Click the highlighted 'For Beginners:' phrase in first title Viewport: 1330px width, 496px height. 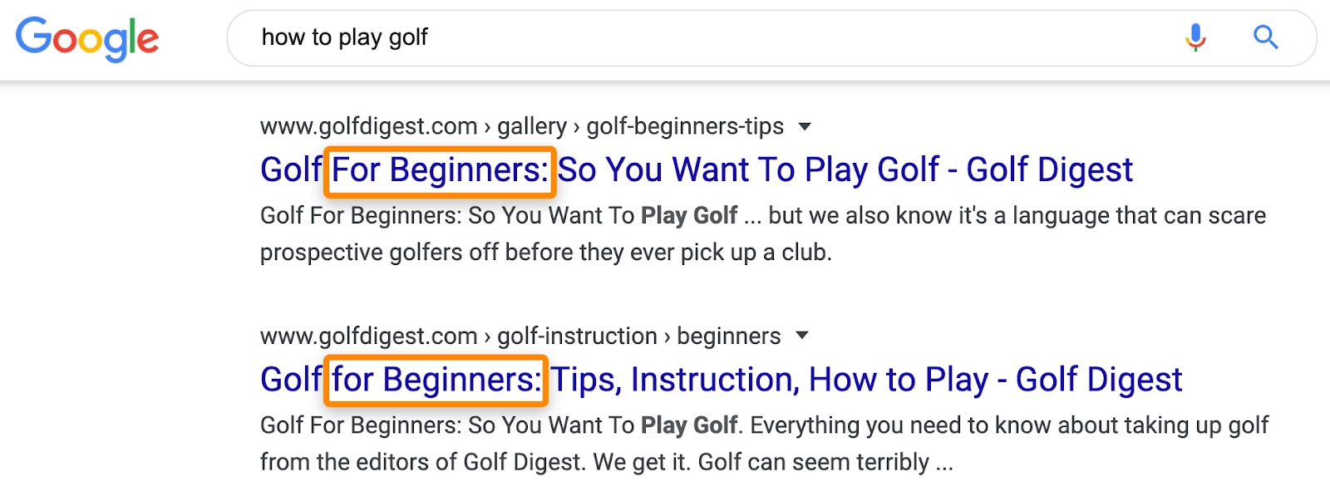tap(439, 169)
